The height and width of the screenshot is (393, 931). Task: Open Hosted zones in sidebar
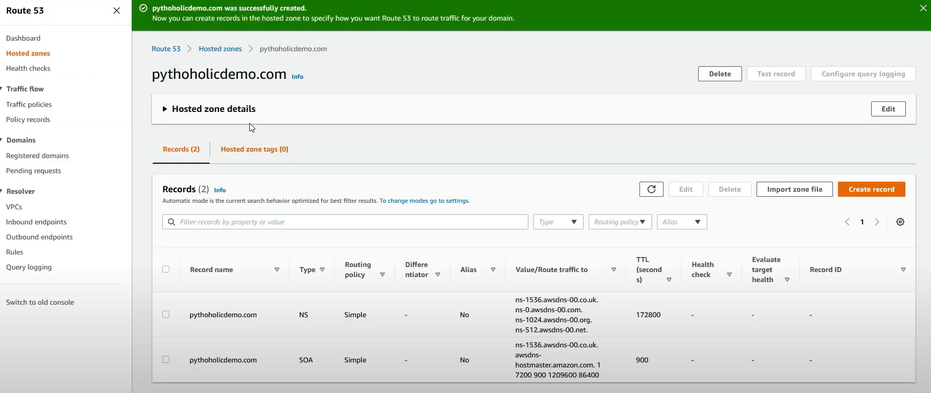[x=28, y=53]
